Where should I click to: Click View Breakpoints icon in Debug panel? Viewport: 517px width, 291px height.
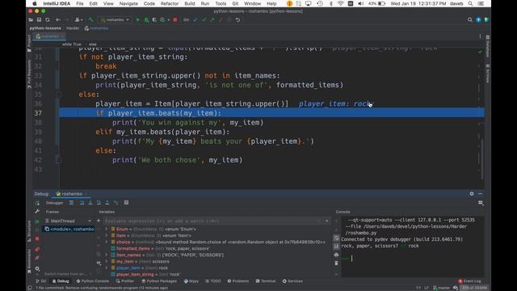[x=37, y=249]
